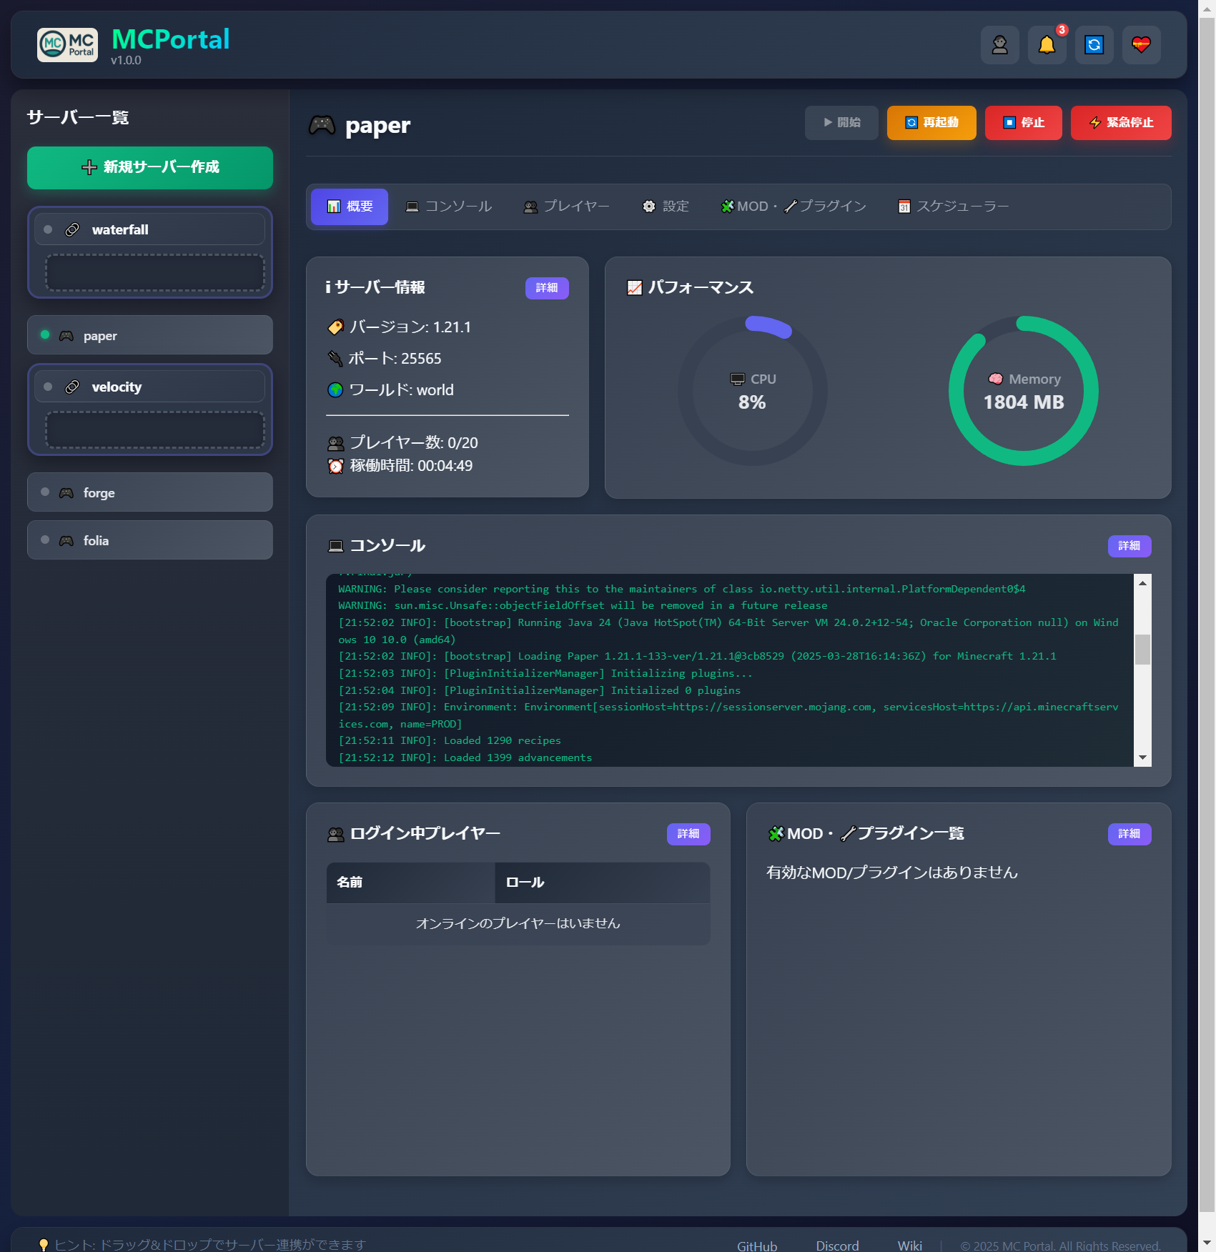Restart the server with the 再起動 button
This screenshot has height=1252, width=1216.
(x=931, y=122)
